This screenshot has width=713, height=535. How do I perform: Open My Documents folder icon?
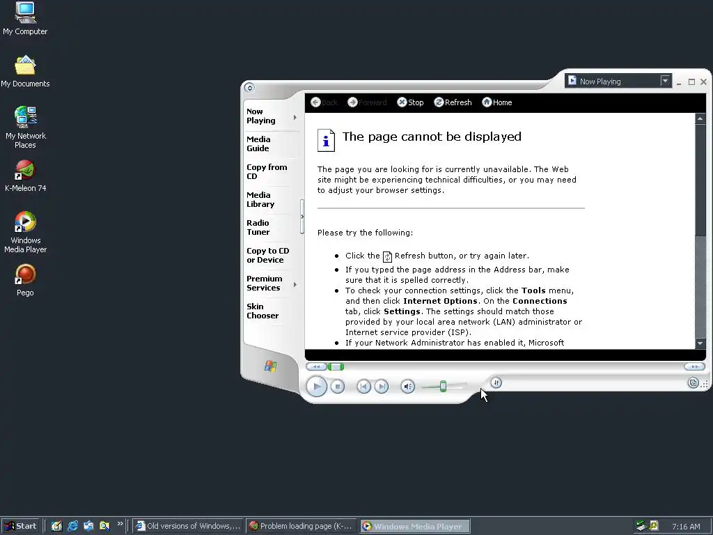click(25, 72)
